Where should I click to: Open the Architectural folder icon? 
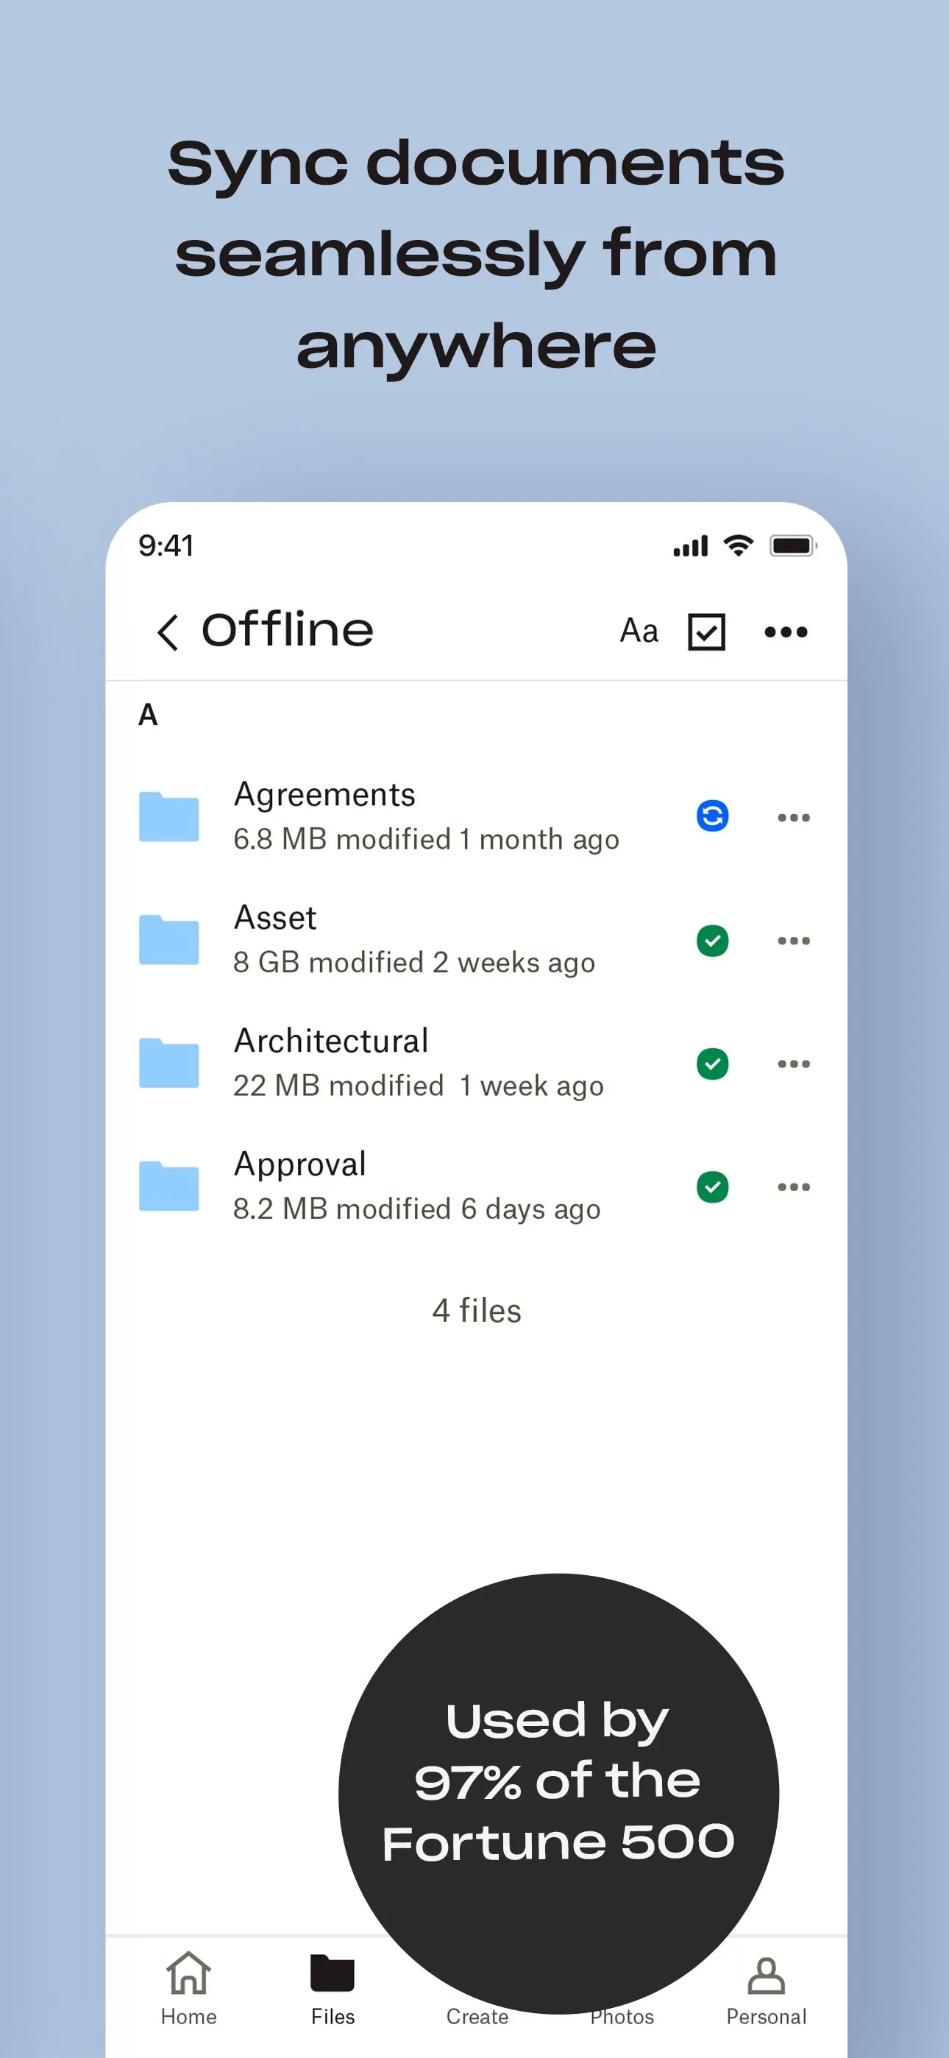coord(168,1063)
